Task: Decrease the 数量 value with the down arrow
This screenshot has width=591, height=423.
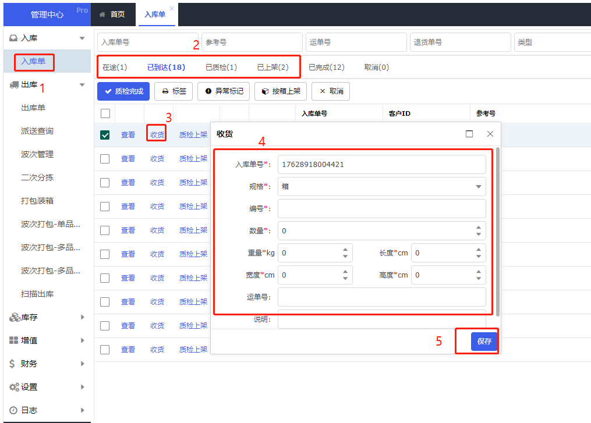Action: click(x=478, y=234)
